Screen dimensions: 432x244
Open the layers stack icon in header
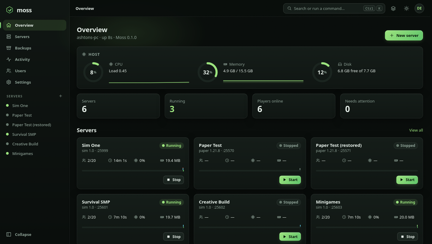(x=393, y=8)
